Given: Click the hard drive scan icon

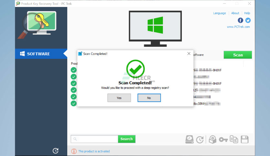Looking at the screenshot, I should point(189,139).
